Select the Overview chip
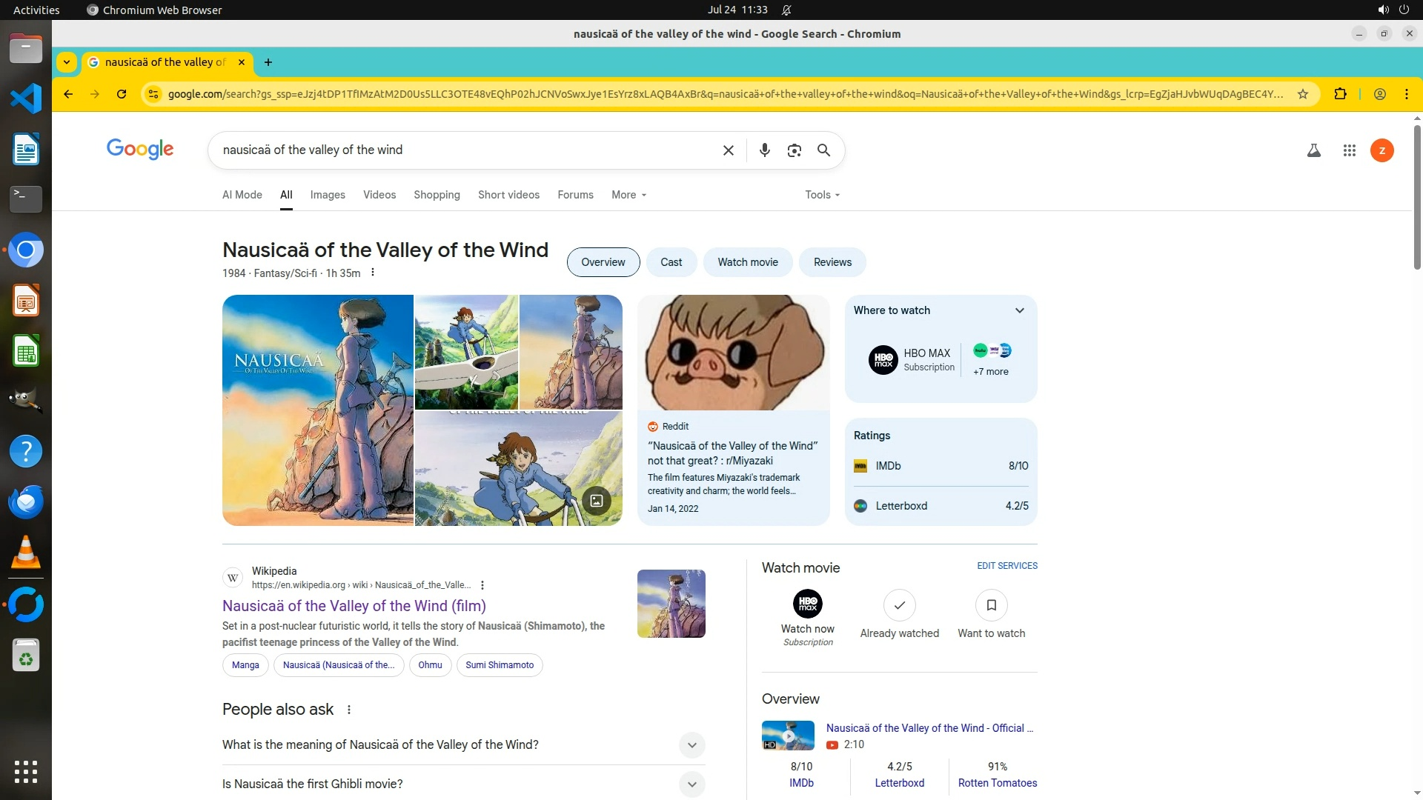 tap(603, 262)
